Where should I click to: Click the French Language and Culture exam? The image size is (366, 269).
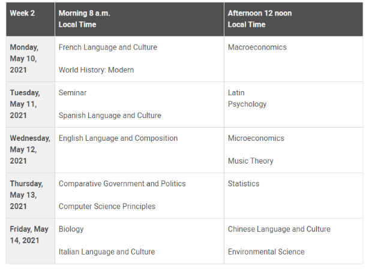pyautogui.click(x=107, y=47)
